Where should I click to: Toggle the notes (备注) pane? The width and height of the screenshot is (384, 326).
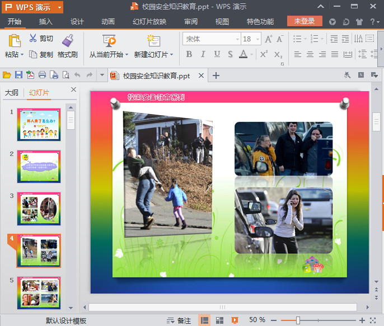coord(179,320)
